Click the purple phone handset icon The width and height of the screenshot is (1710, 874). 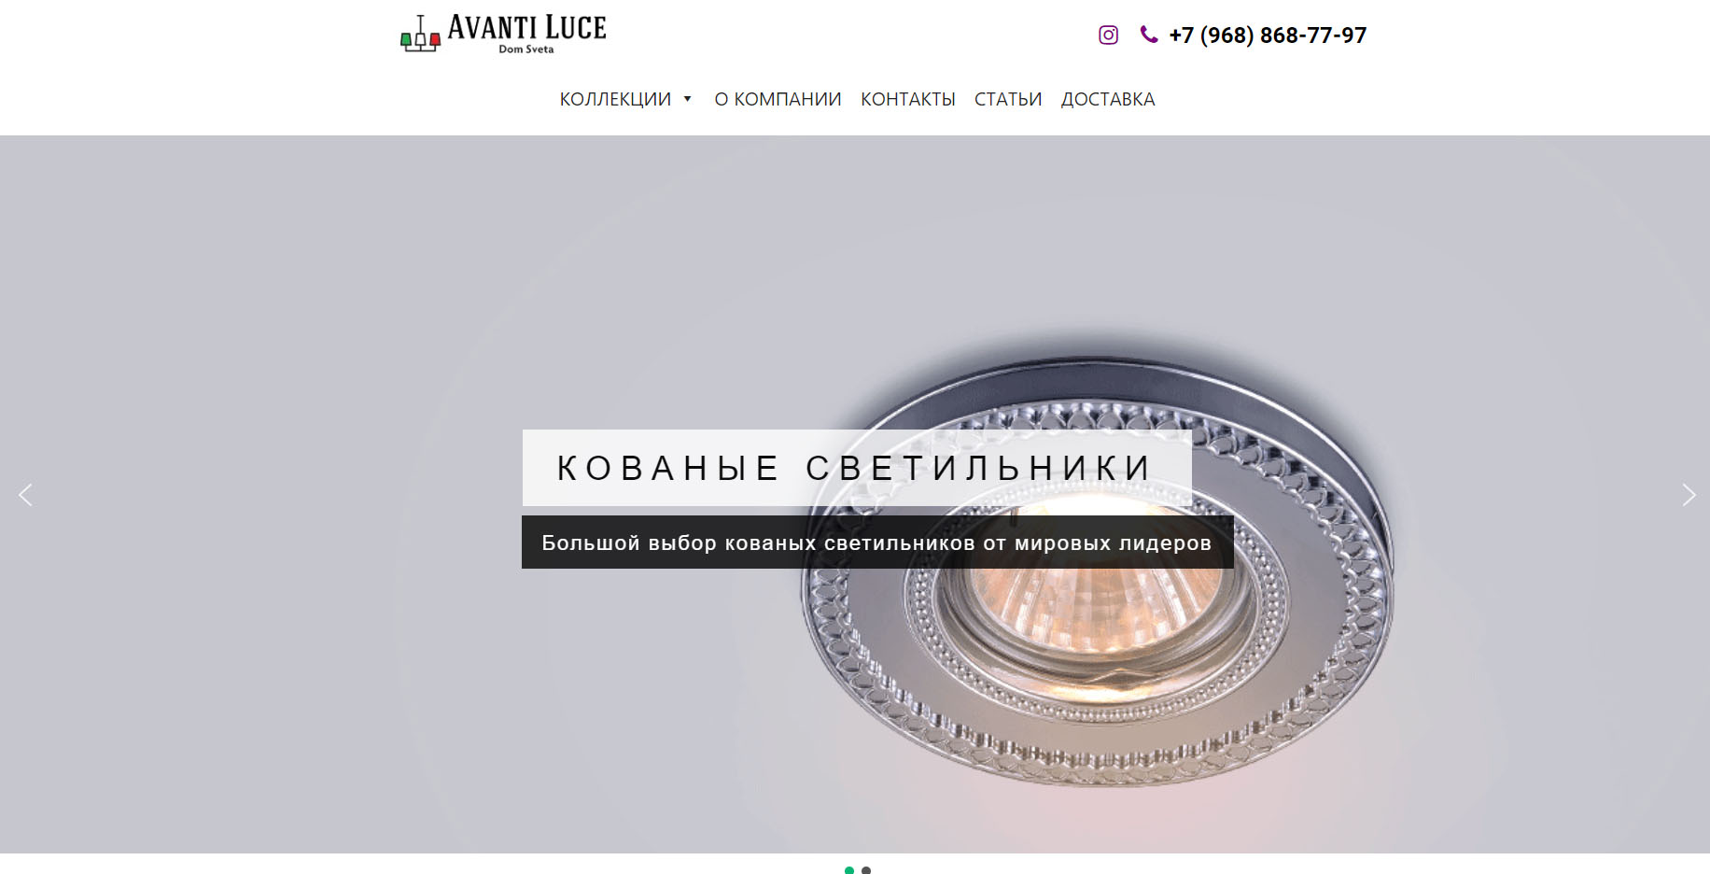point(1149,35)
